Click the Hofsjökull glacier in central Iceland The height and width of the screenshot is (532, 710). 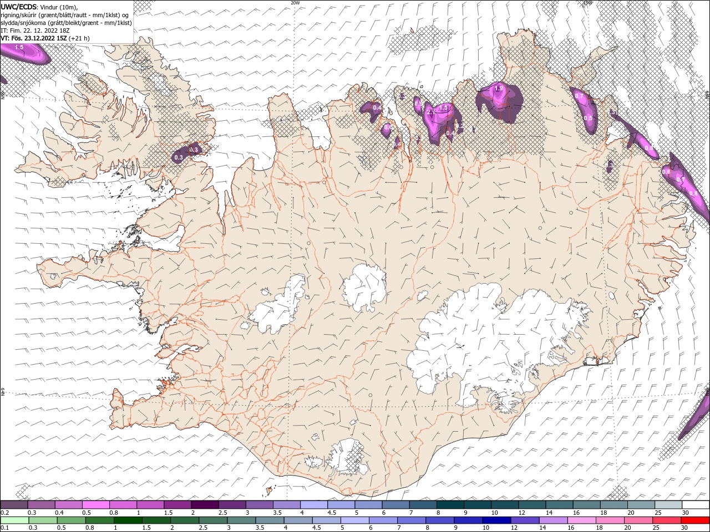(x=364, y=288)
